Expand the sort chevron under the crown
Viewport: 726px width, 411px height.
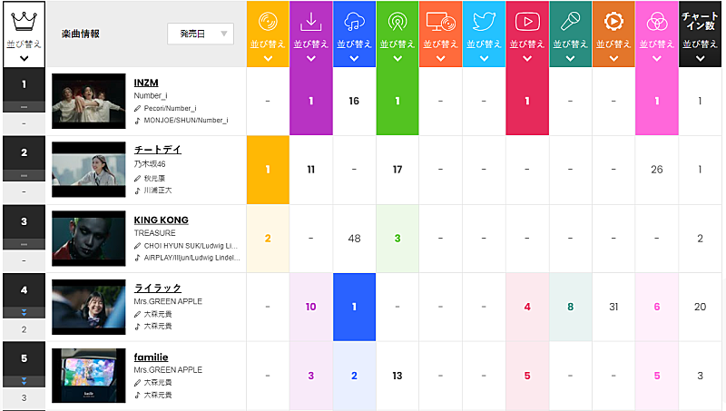pyautogui.click(x=23, y=58)
